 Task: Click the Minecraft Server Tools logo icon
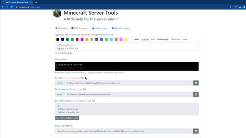click(x=57, y=13)
